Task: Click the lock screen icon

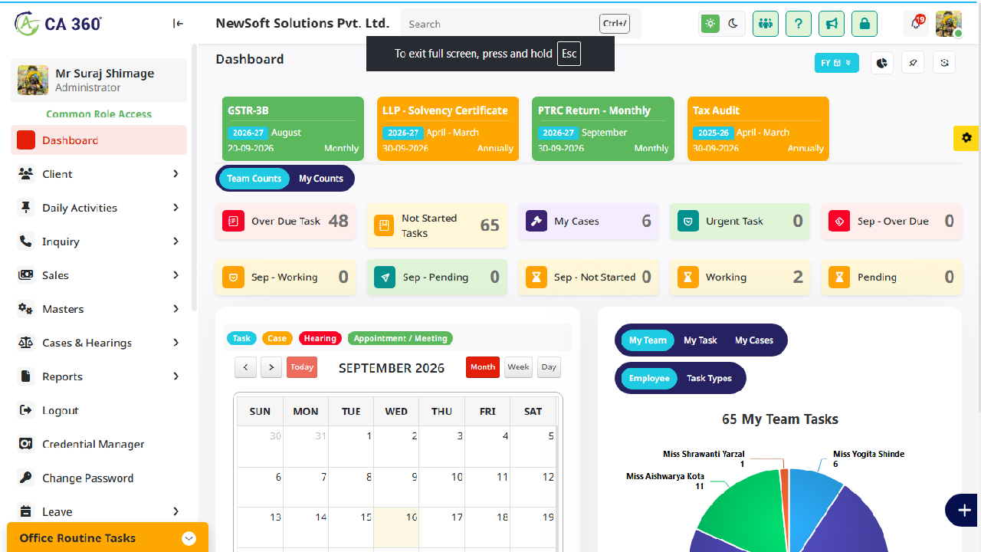Action: 865,24
